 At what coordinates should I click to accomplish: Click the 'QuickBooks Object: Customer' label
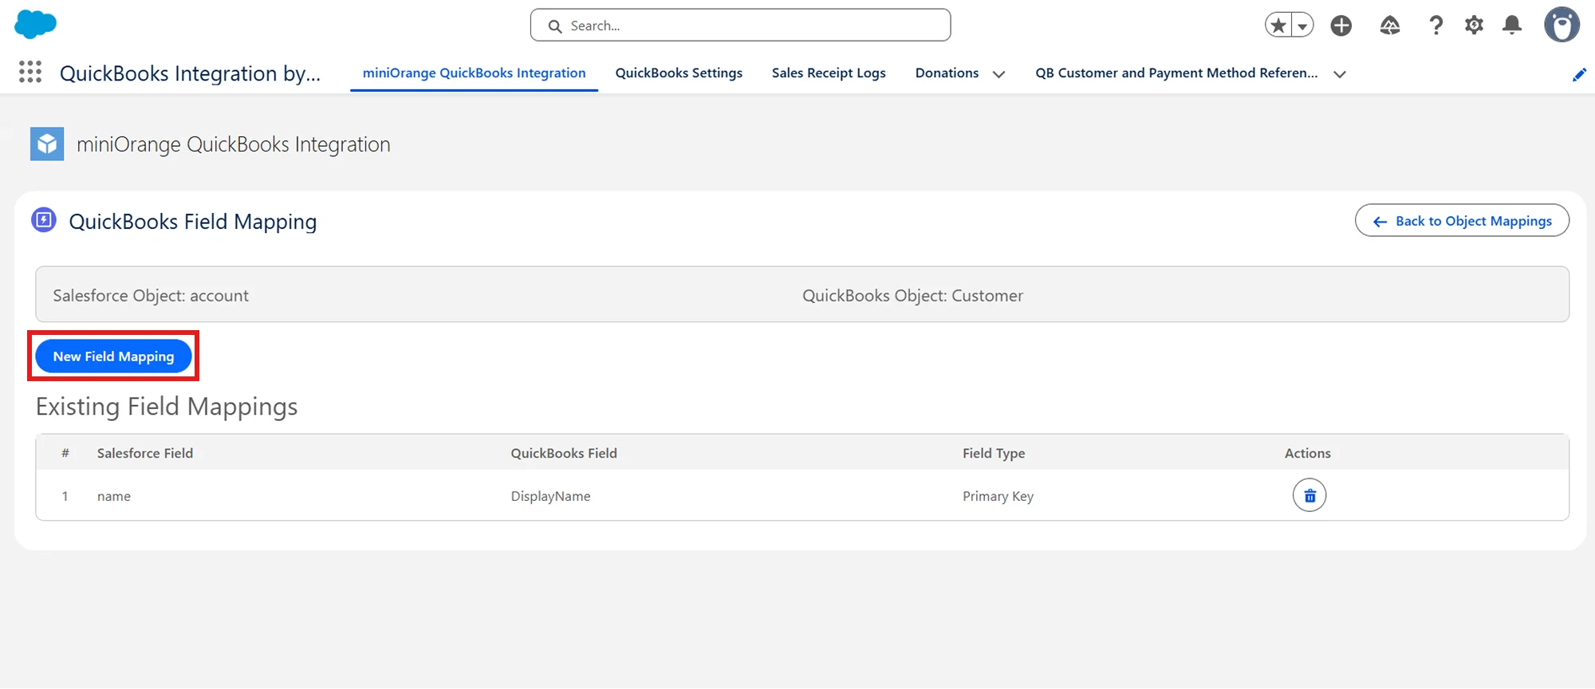tap(912, 296)
